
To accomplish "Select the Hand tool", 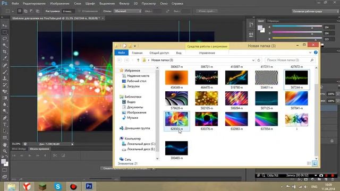I will tap(5, 145).
